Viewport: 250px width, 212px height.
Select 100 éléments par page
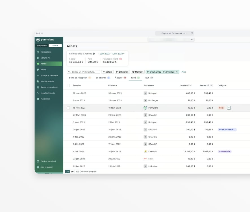(77, 172)
